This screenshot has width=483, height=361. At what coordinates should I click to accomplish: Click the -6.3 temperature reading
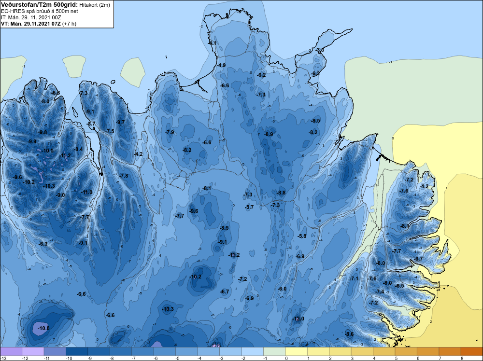click(x=43, y=244)
